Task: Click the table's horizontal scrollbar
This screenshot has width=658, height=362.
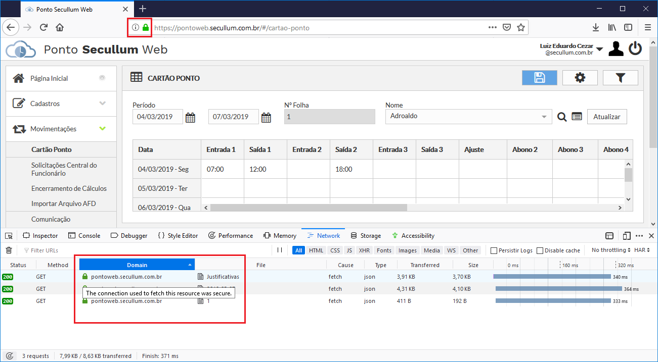Action: coord(309,208)
